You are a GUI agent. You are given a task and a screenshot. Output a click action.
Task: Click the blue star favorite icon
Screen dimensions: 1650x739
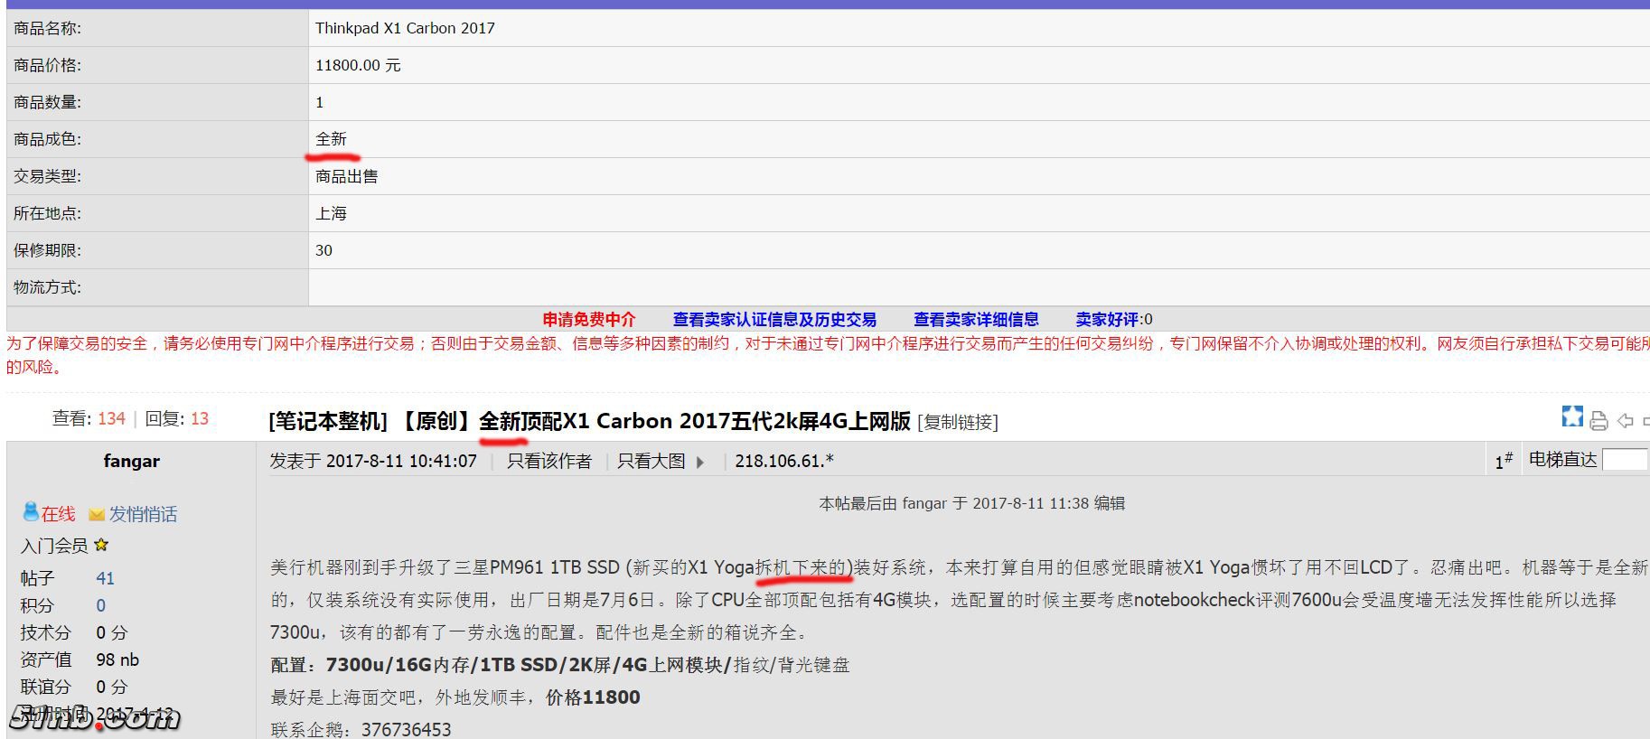[x=1572, y=417]
